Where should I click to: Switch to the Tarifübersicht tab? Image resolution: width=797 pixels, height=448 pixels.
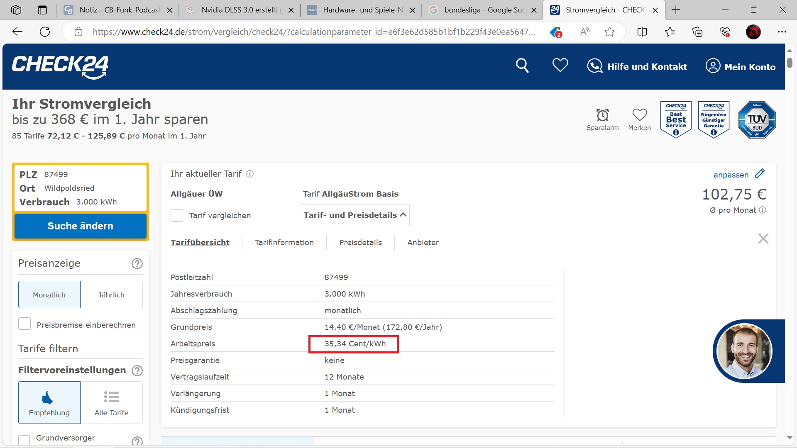(200, 242)
